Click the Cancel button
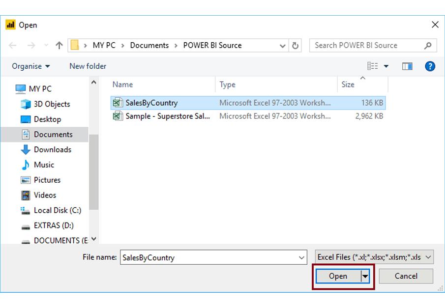The height and width of the screenshot is (308, 445). click(x=406, y=276)
